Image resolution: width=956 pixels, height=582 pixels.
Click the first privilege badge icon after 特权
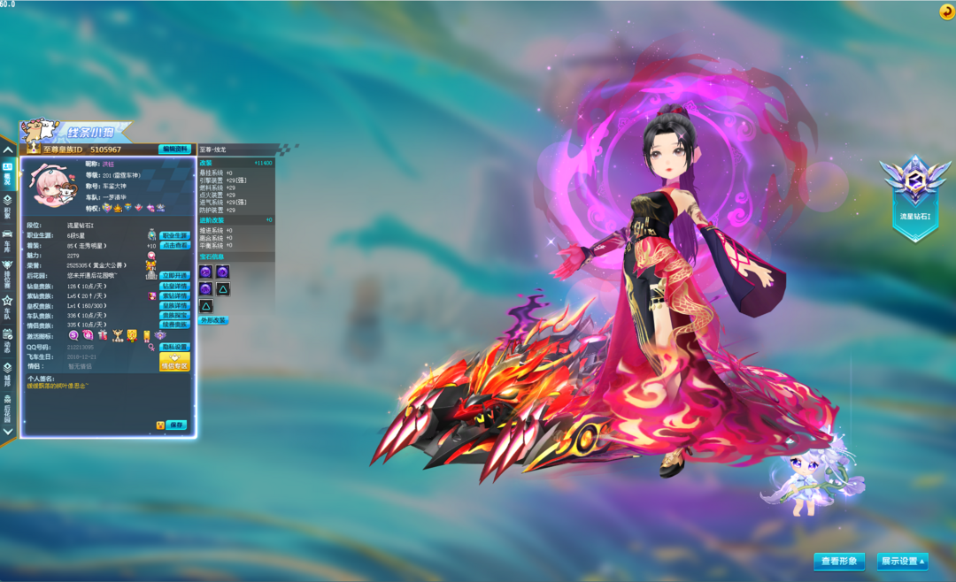(x=107, y=208)
